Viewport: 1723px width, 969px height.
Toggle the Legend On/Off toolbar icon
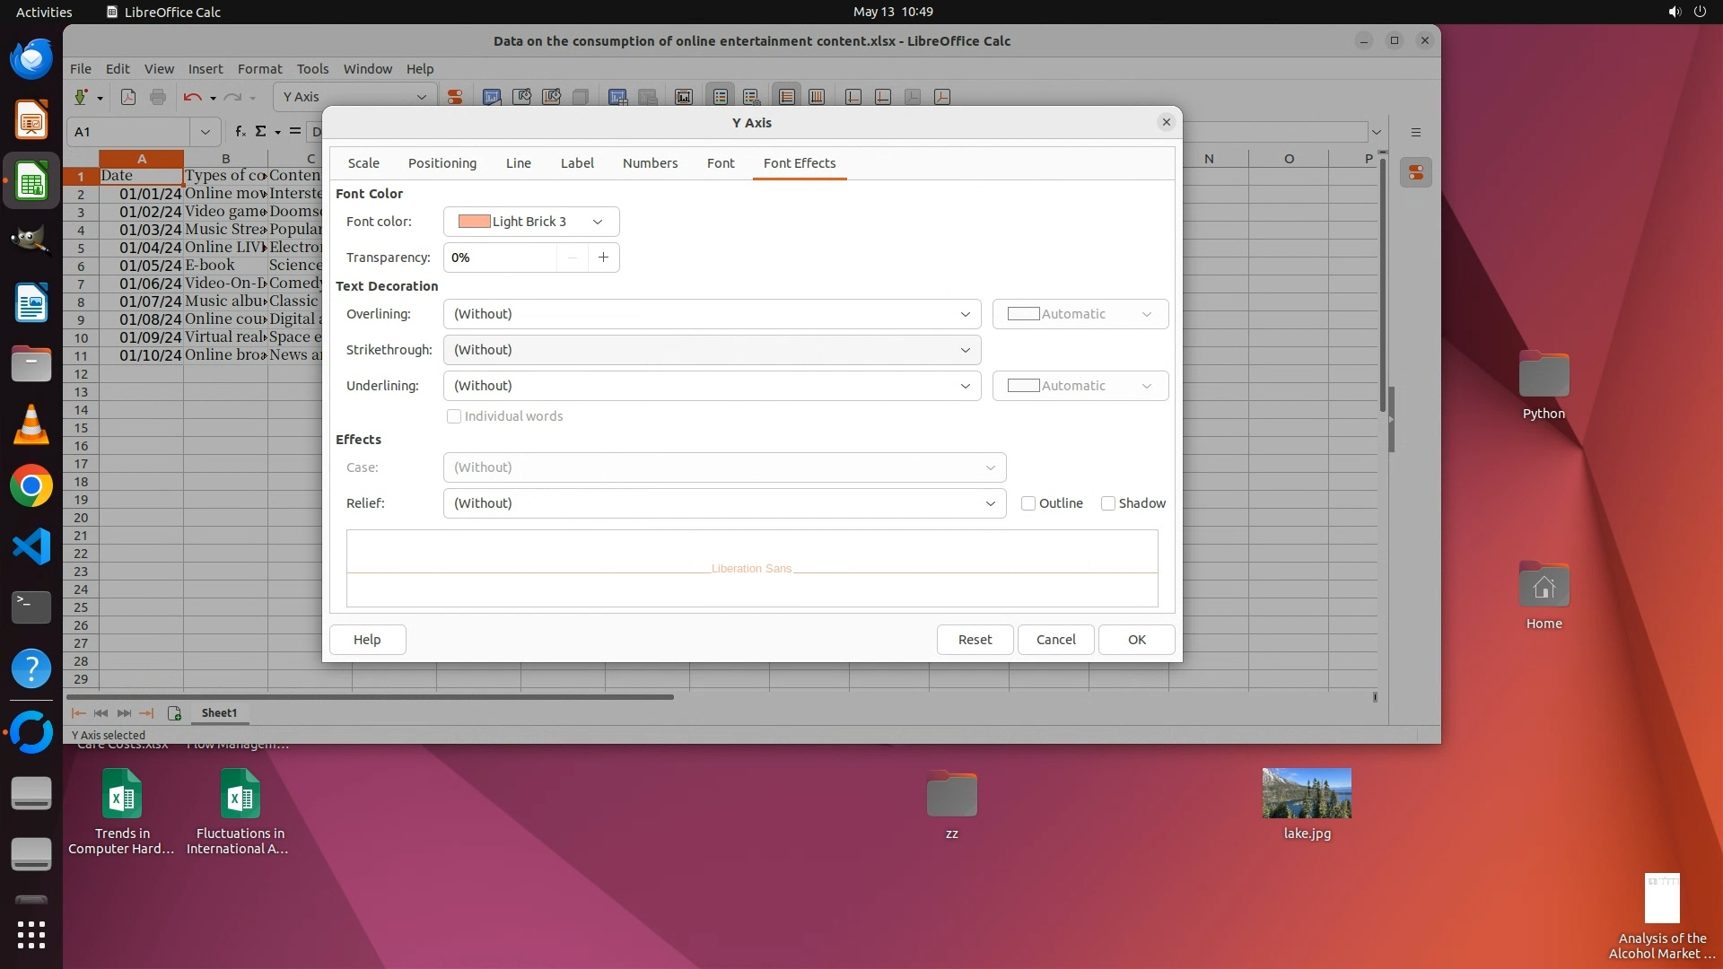pyautogui.click(x=721, y=97)
